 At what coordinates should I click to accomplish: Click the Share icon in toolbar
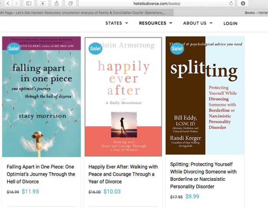point(56,3)
